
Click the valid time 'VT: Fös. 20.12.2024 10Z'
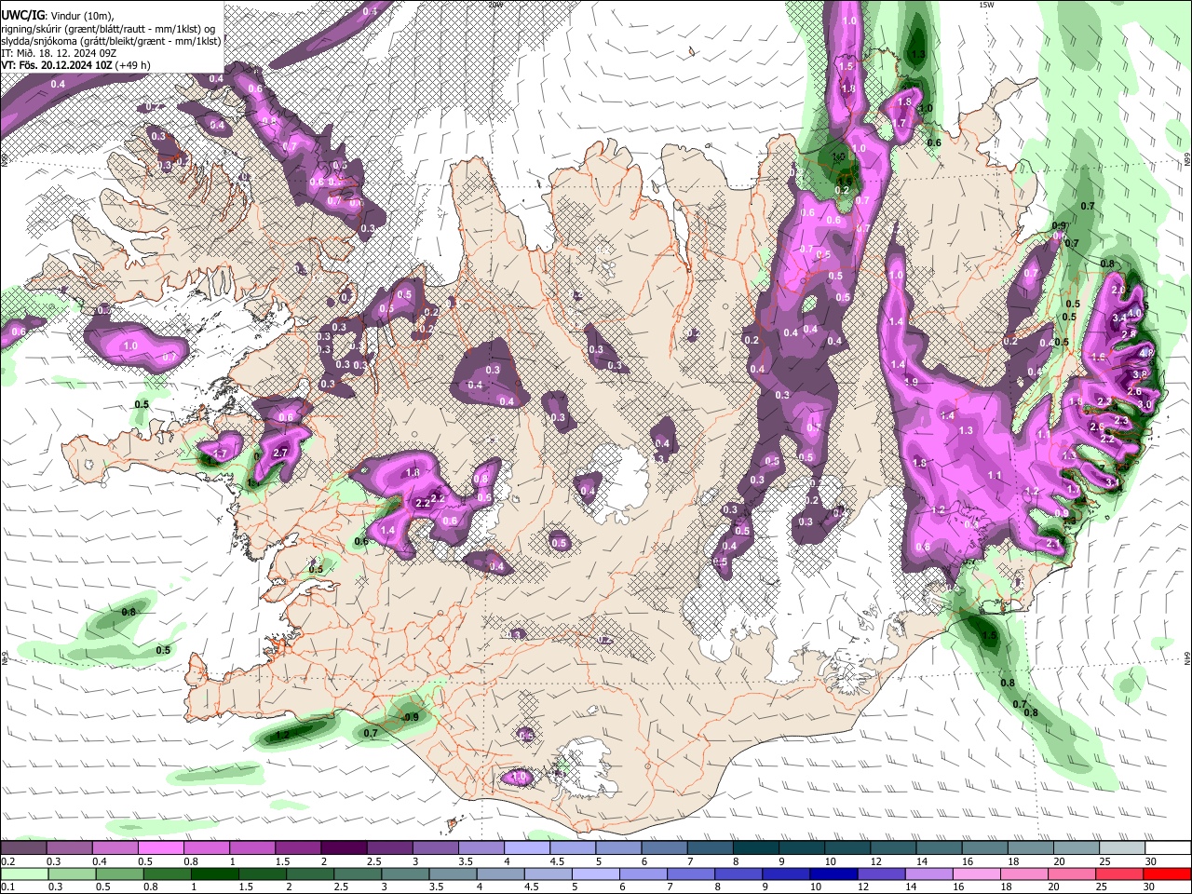click(x=57, y=65)
